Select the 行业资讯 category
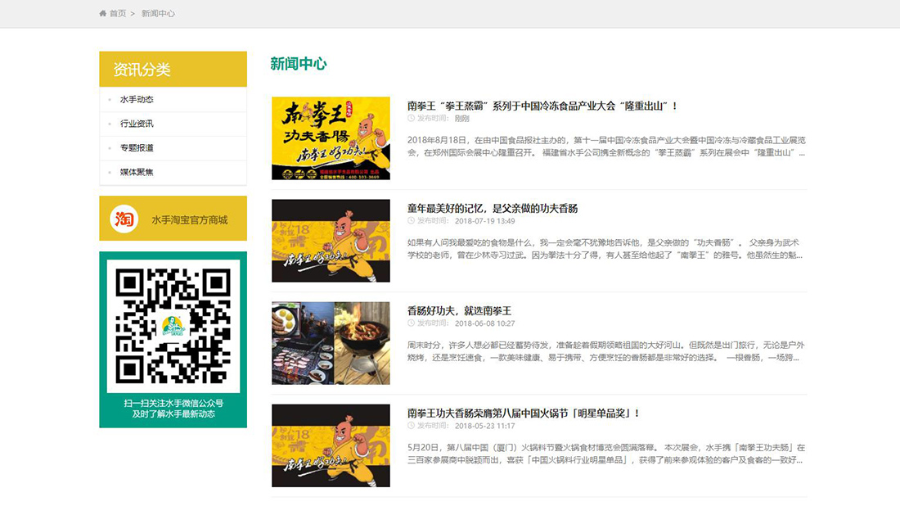 [x=137, y=124]
